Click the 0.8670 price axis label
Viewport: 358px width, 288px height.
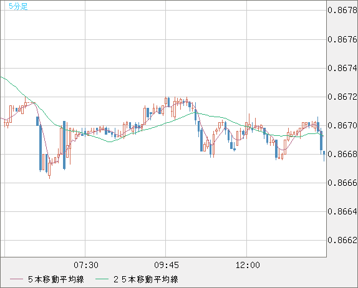342,125
